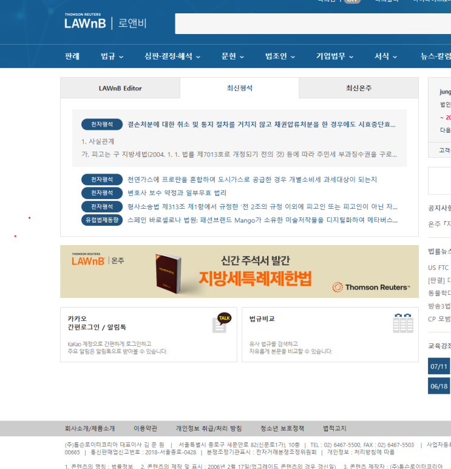Open the 법조인 menu item
This screenshot has width=451, height=469.
pos(276,56)
